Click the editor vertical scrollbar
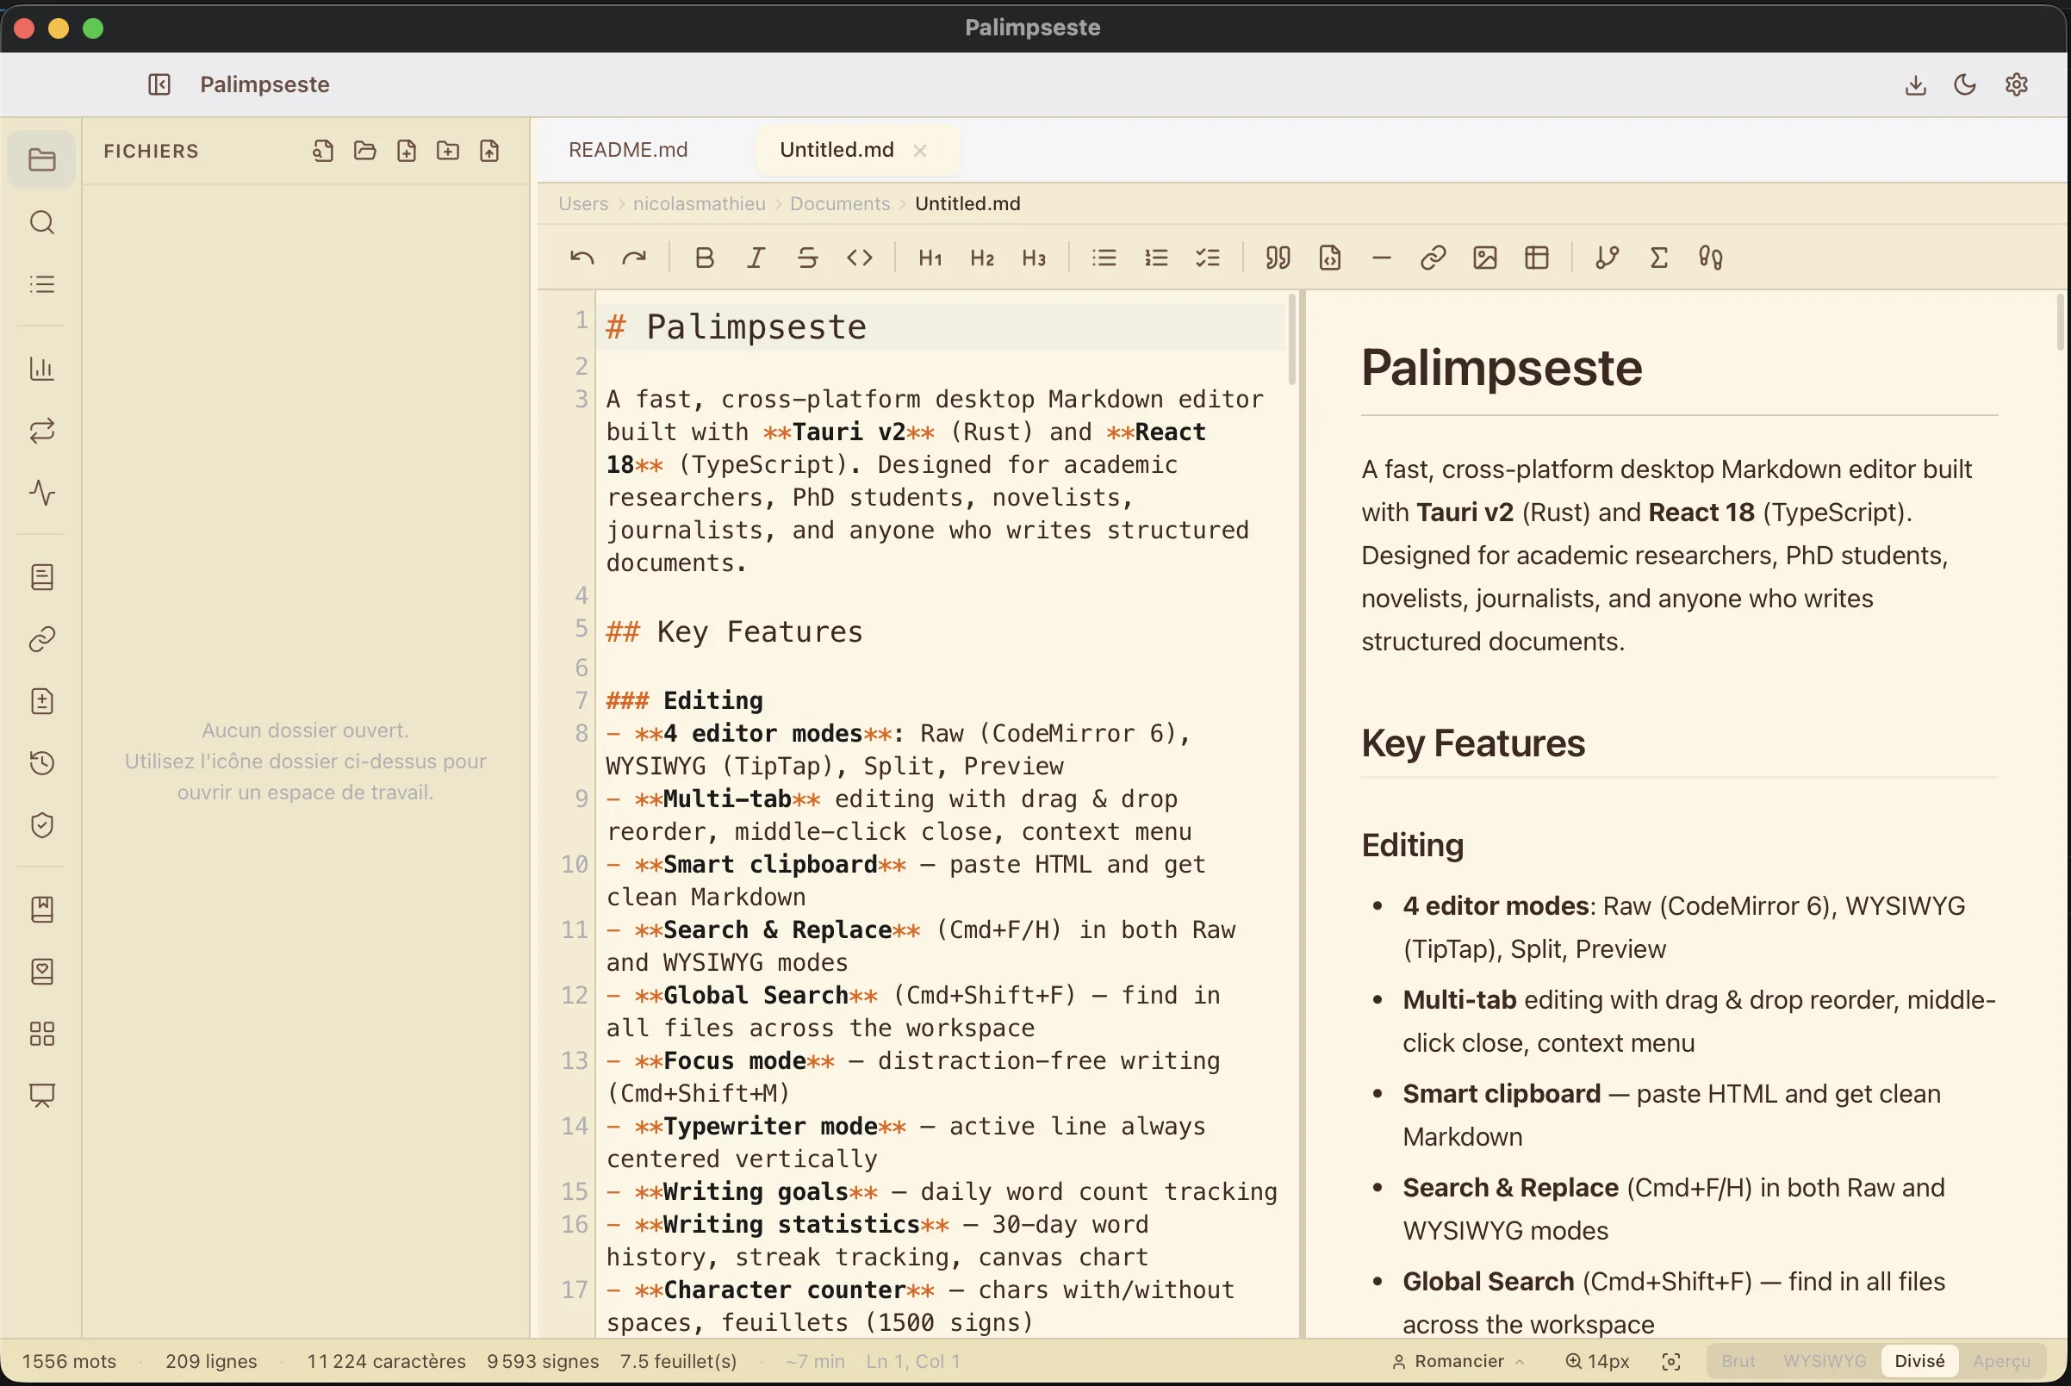This screenshot has height=1386, width=2071. pyautogui.click(x=1291, y=341)
